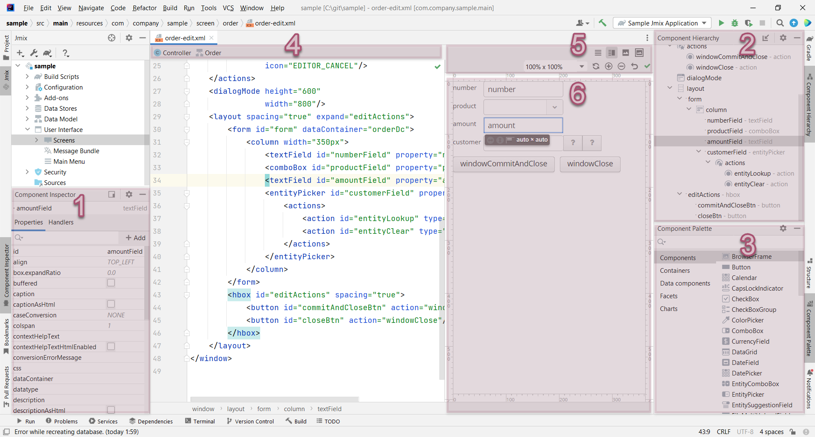Collapse the customerField node in hierarchy
Viewport: 815px width, 437px height.
click(699, 152)
